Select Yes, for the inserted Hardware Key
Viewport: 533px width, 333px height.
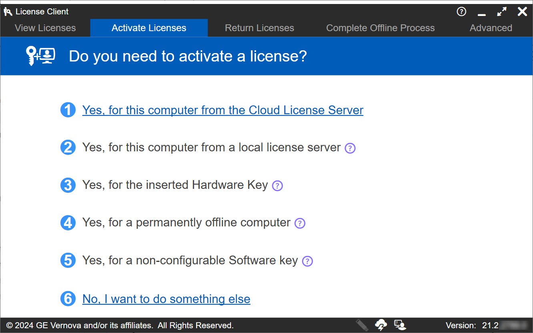(x=175, y=185)
